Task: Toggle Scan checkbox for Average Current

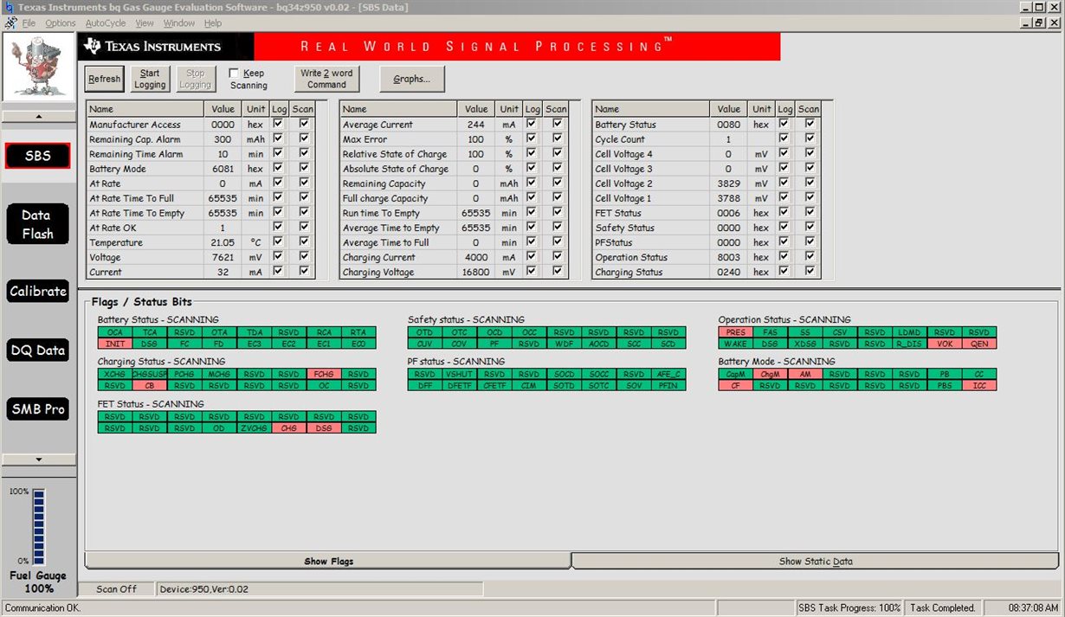Action: point(557,124)
